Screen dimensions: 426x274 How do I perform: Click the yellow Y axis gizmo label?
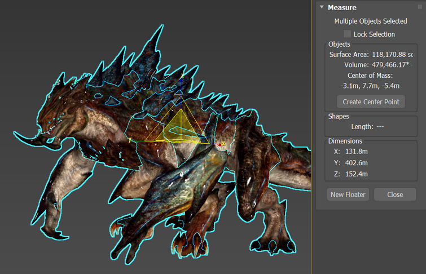click(x=130, y=140)
